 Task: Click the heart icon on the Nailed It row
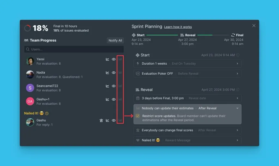point(138,140)
